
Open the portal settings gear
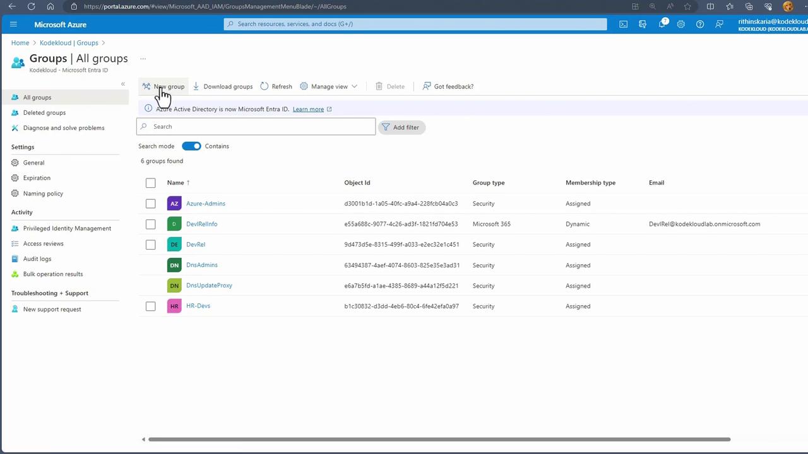click(x=680, y=24)
